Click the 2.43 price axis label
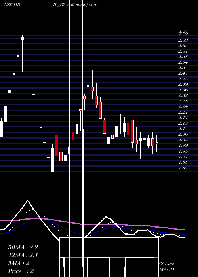This screenshot has height=277, width=198. coord(183,79)
